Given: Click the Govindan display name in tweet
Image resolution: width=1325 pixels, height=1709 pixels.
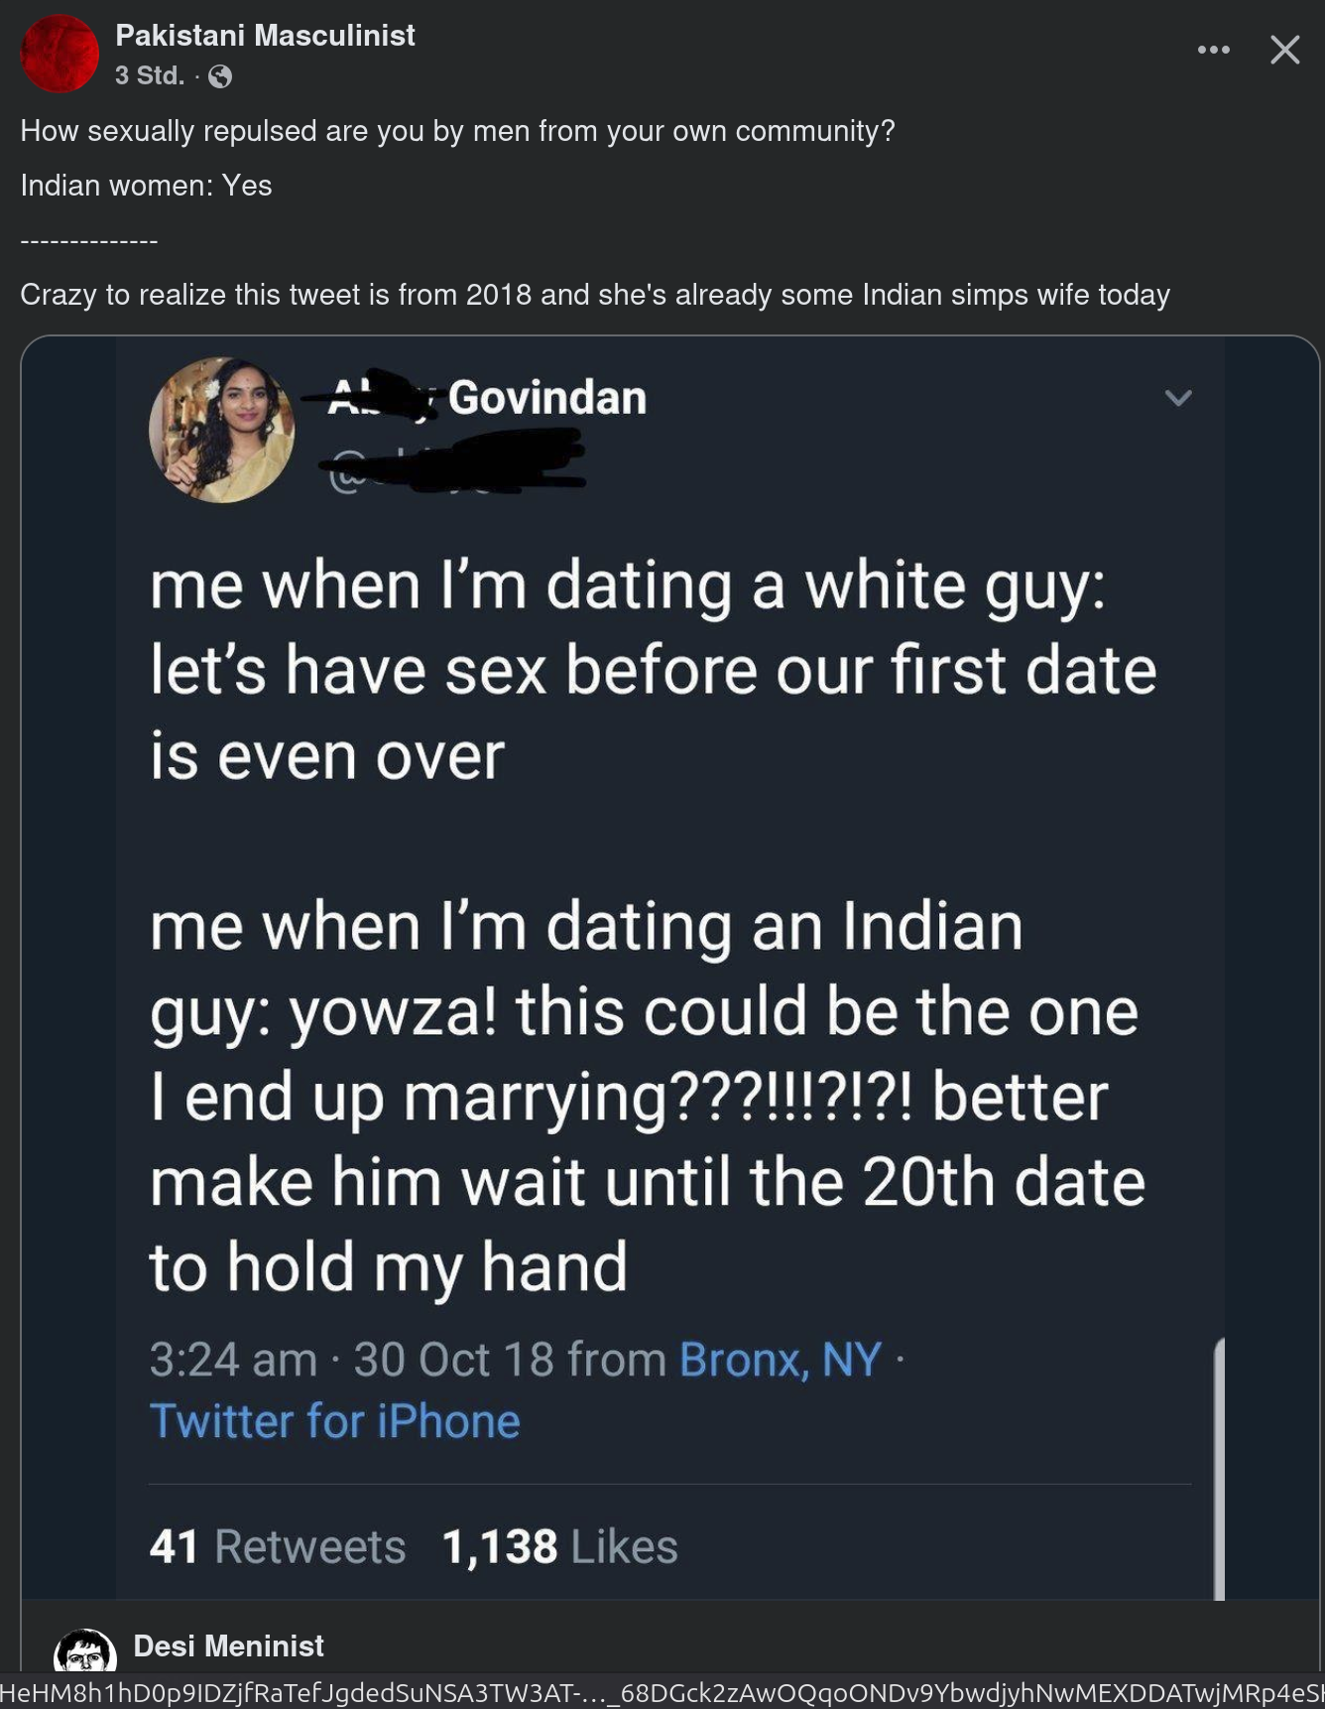Looking at the screenshot, I should click(x=546, y=398).
